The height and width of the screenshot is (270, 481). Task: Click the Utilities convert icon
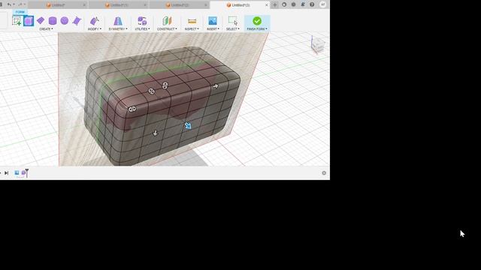point(142,21)
